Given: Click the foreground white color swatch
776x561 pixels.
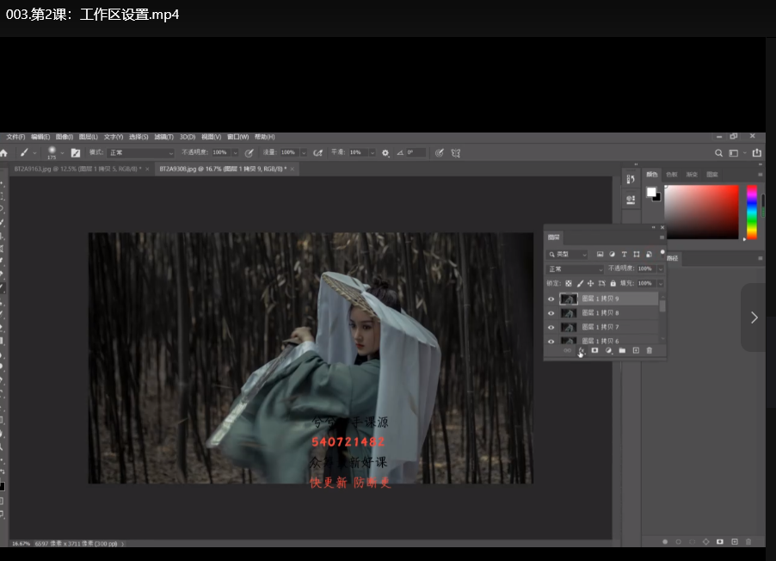Looking at the screenshot, I should 651,192.
